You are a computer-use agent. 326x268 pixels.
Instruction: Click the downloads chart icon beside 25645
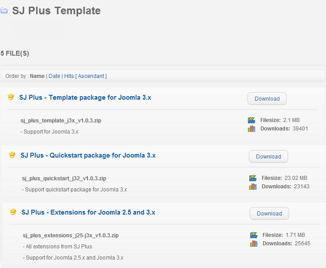pyautogui.click(x=254, y=244)
